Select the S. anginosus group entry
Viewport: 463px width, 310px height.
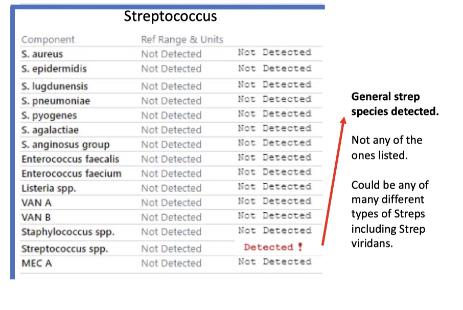coord(65,145)
